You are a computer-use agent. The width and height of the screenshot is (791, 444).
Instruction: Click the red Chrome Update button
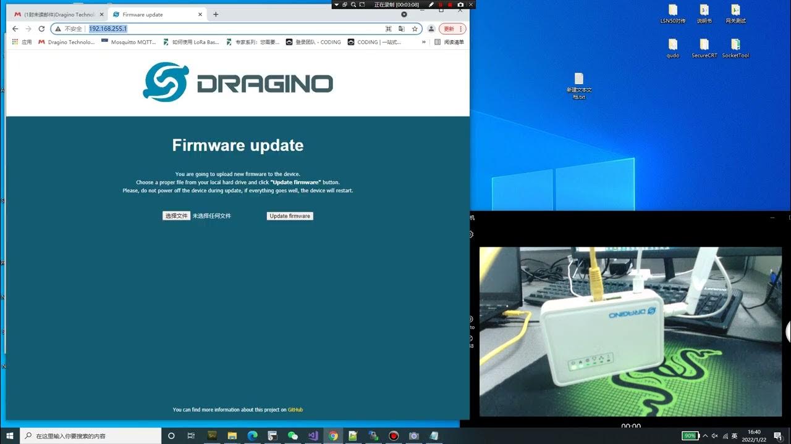[x=452, y=29]
